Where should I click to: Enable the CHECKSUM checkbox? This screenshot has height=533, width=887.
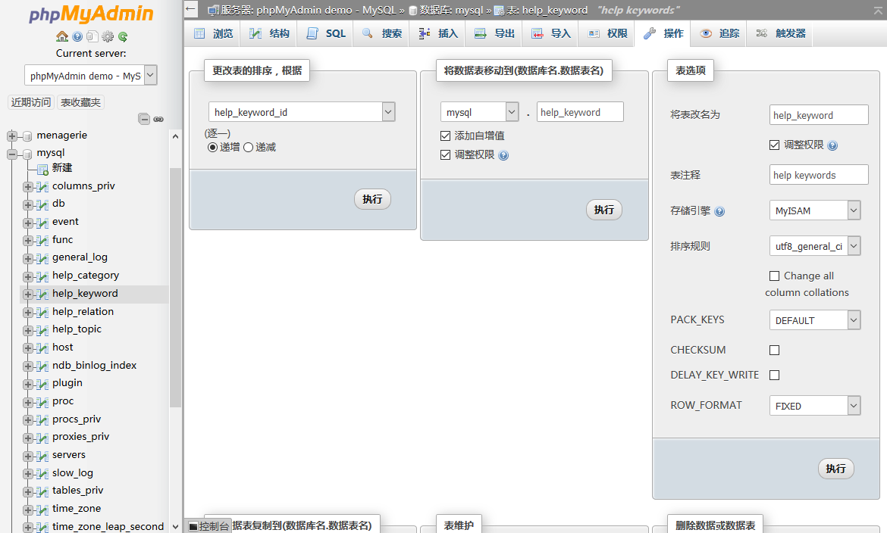pyautogui.click(x=774, y=351)
